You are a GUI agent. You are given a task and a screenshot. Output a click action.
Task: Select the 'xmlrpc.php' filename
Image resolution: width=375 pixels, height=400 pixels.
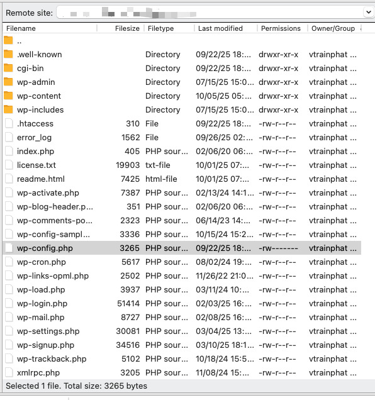click(38, 373)
